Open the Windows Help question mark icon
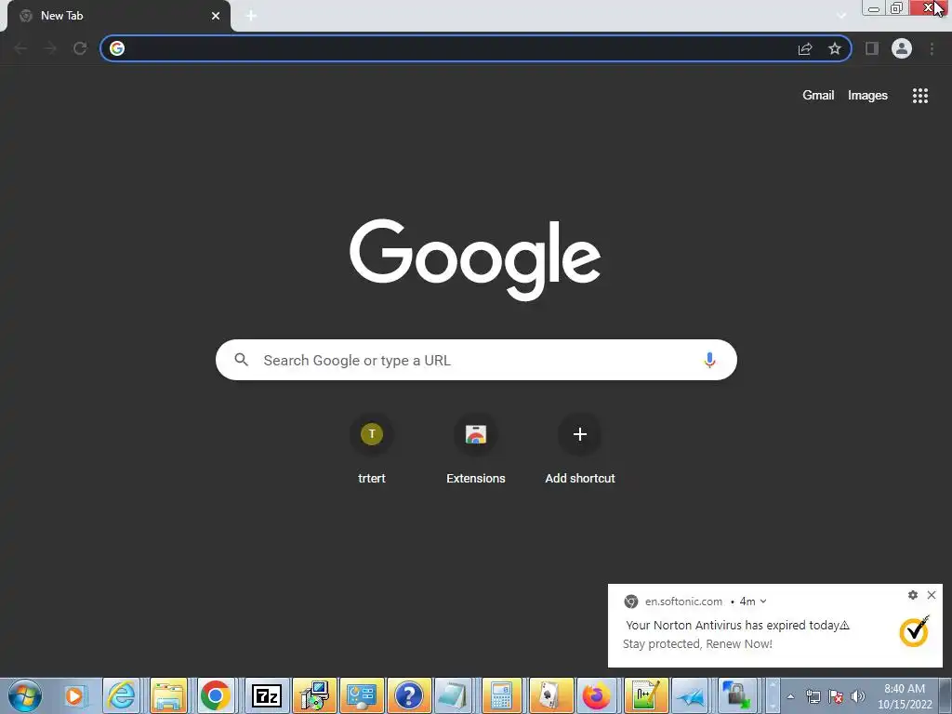952x714 pixels. pyautogui.click(x=409, y=695)
